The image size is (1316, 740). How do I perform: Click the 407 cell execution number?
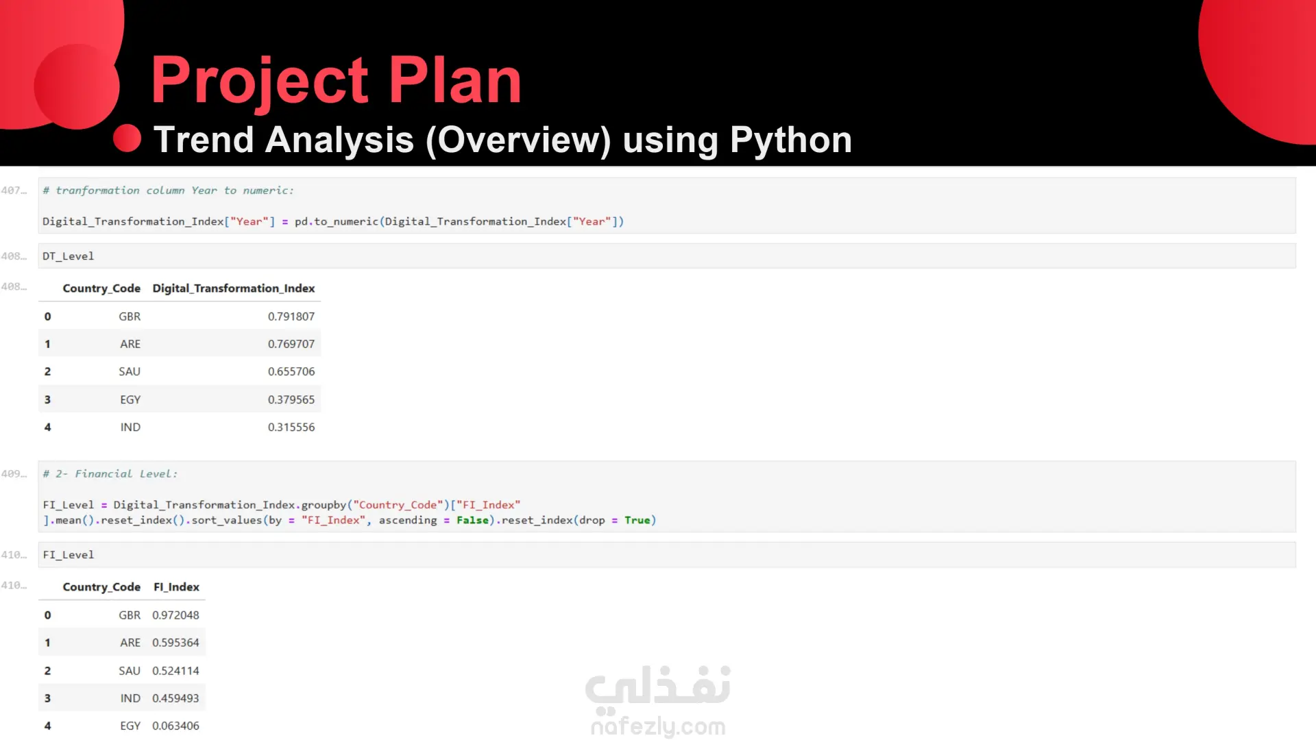14,190
